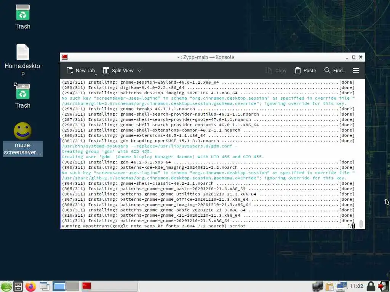Image resolution: width=390 pixels, height=292 pixels.
Task: Open the openSUSE start menu
Action: [6, 287]
